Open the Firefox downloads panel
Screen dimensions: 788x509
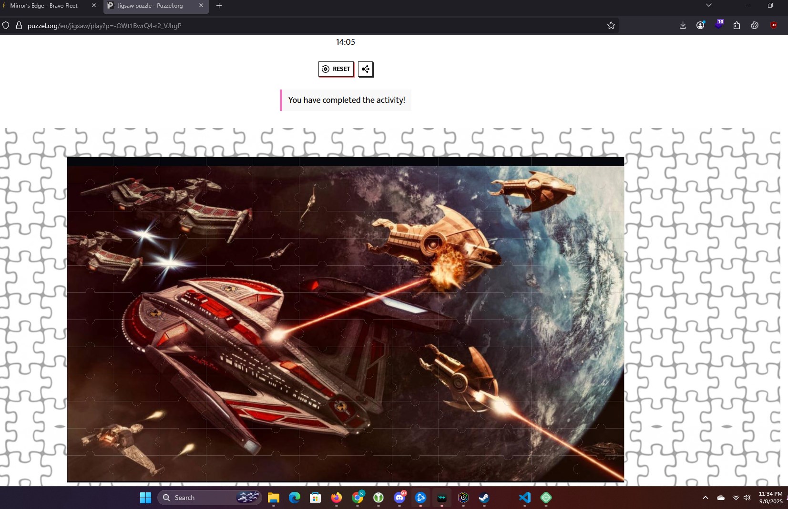683,26
